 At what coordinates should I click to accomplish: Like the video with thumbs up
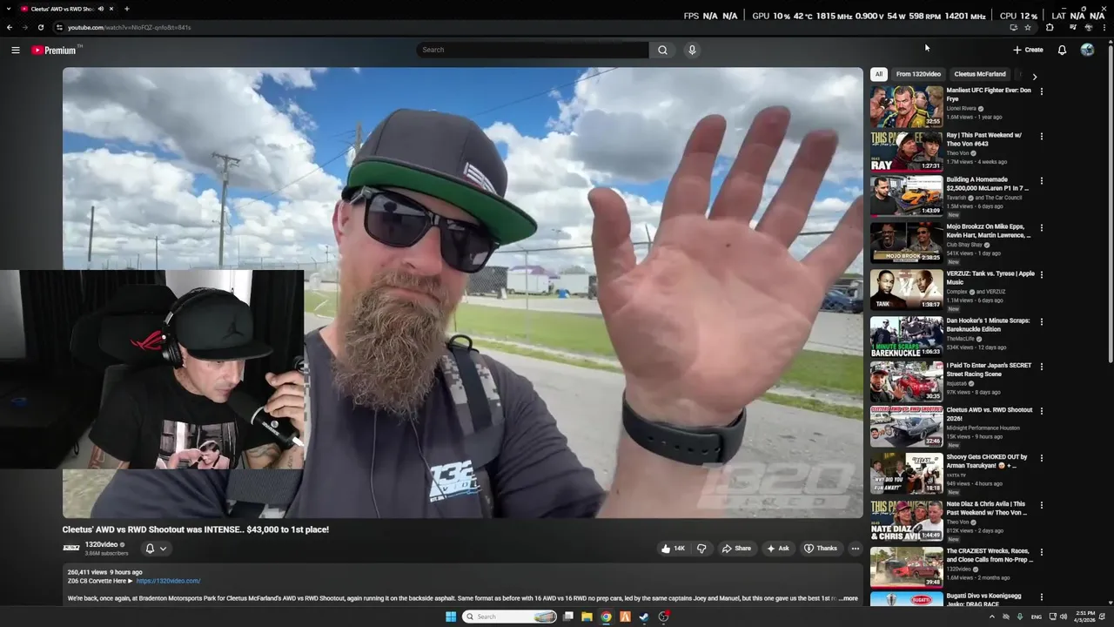(673, 549)
